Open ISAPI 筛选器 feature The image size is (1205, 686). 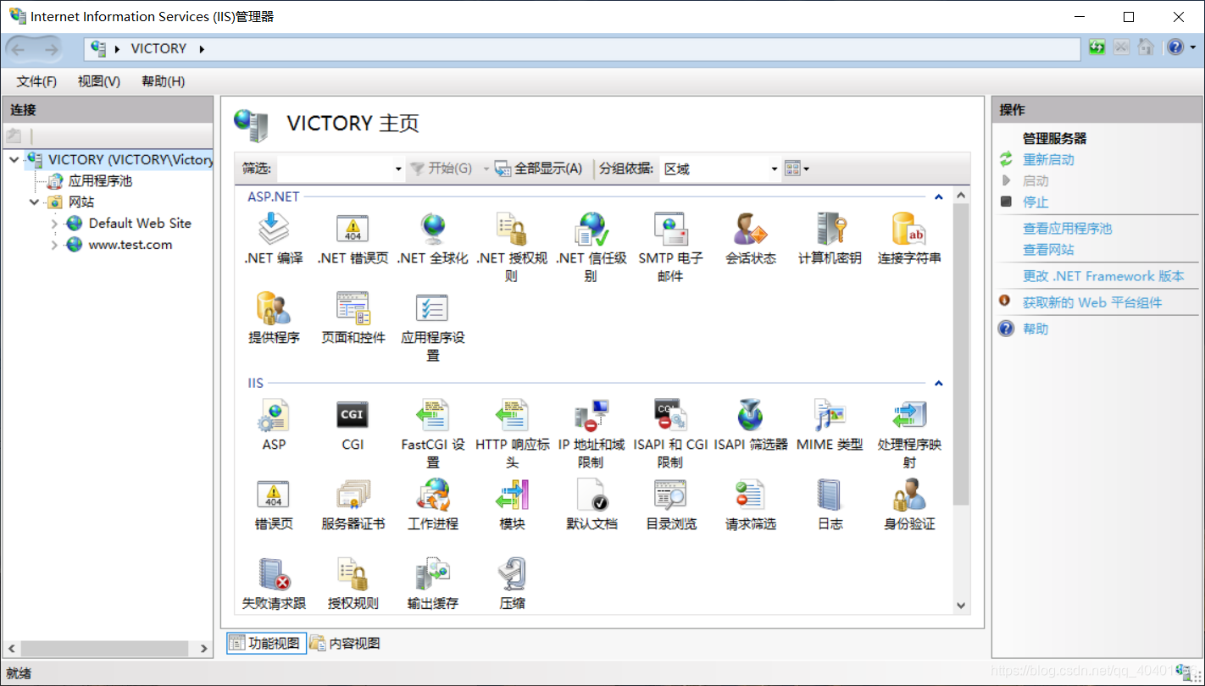point(750,415)
